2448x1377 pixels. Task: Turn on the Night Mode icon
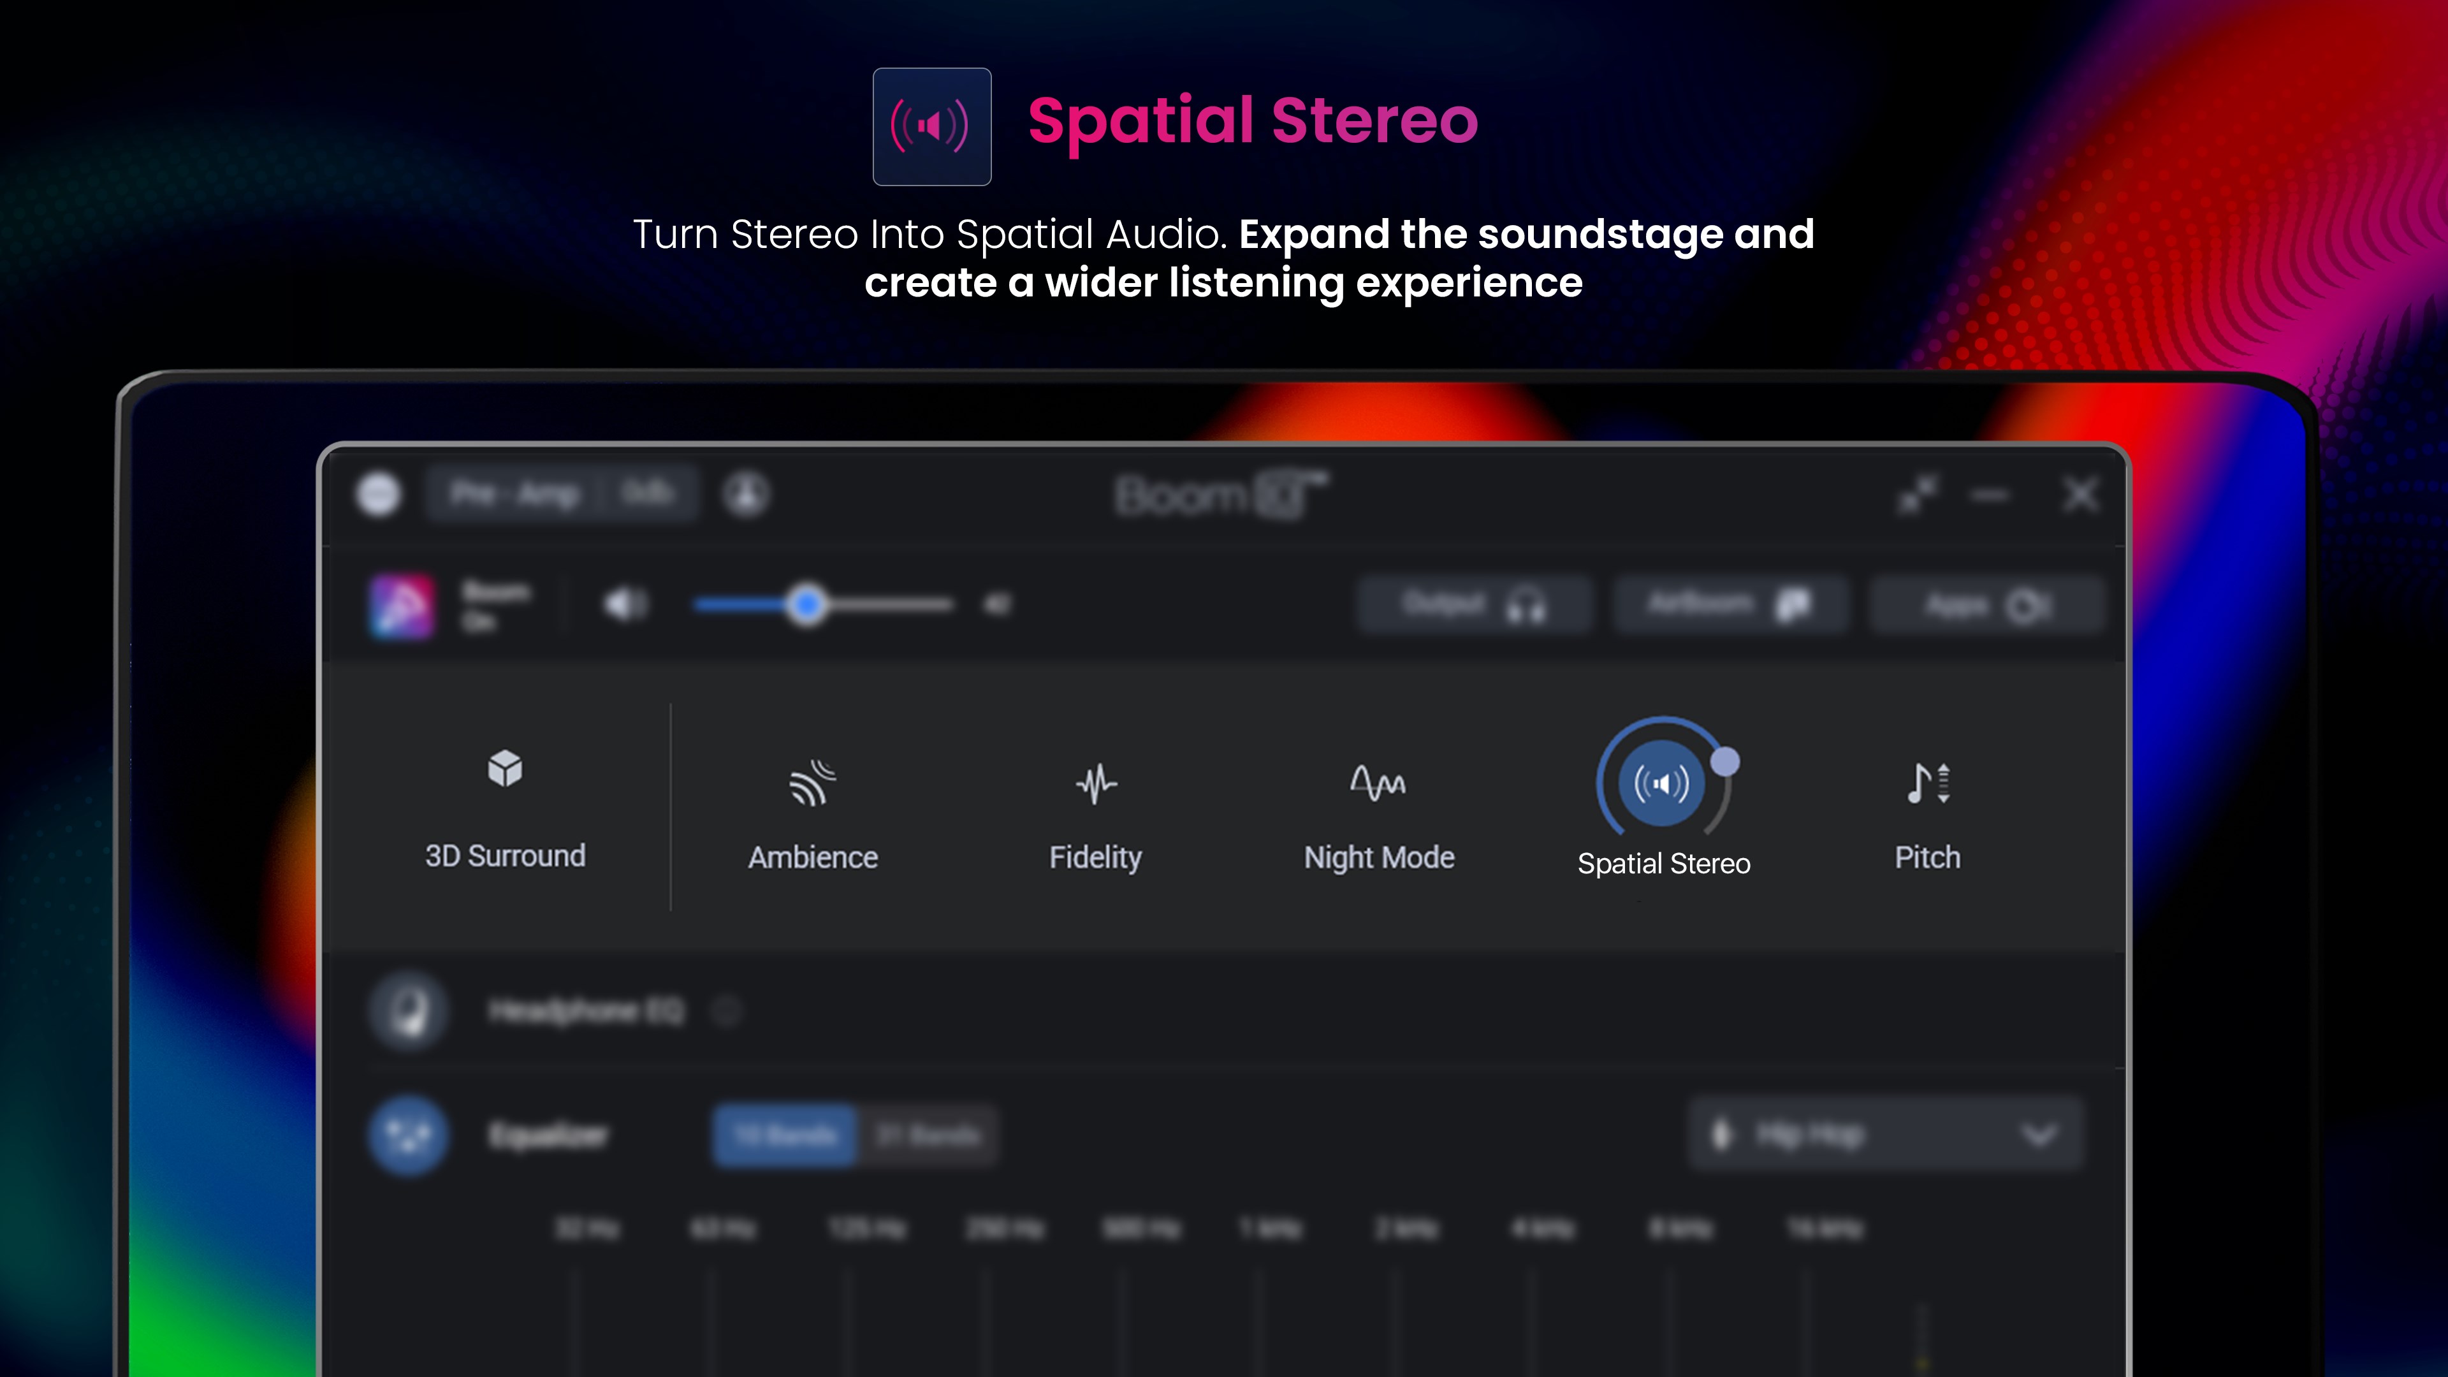point(1378,783)
